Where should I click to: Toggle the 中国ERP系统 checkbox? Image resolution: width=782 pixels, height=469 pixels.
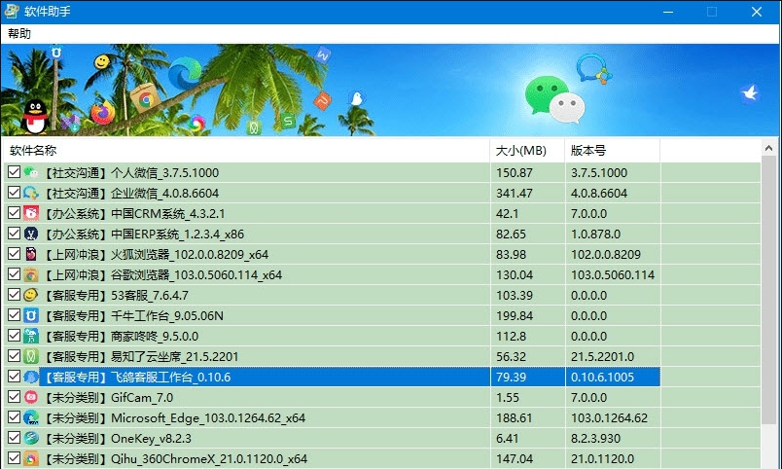click(x=14, y=234)
